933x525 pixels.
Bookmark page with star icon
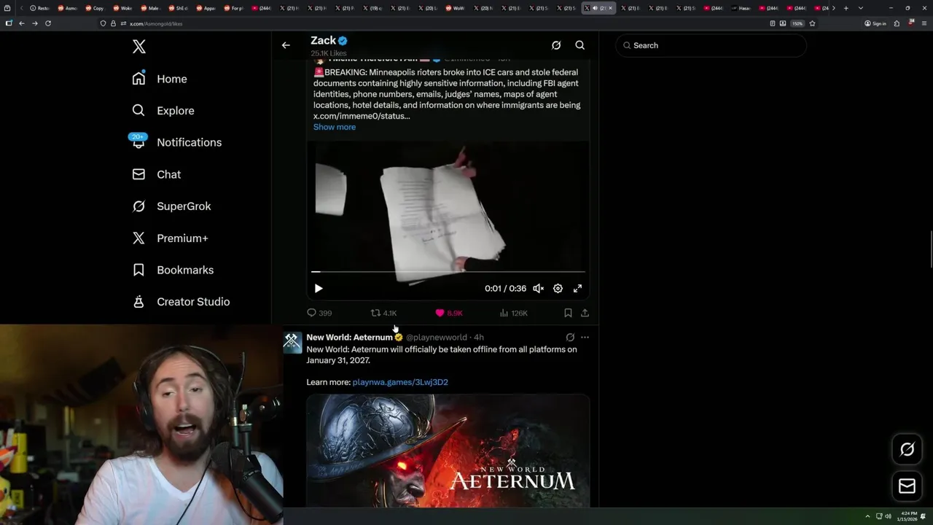(812, 23)
